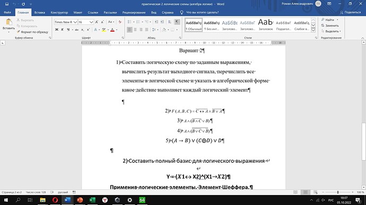The height and width of the screenshot is (205, 366).
Task: Click Cut (Вырезать) in clipboard group
Action: (x=25, y=20)
